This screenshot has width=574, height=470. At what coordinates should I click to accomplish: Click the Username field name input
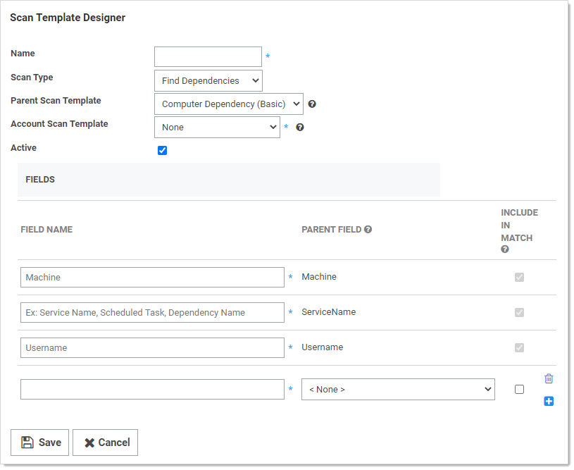[152, 348]
